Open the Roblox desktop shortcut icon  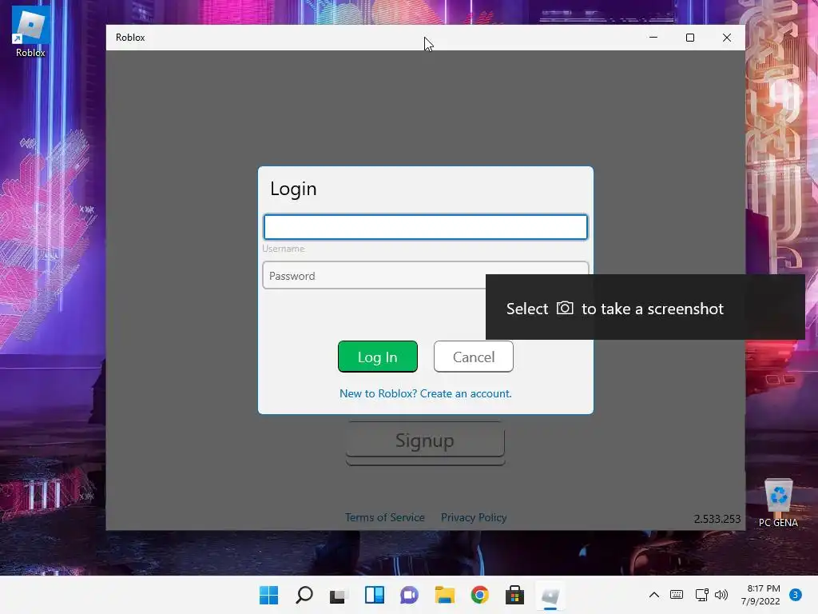tap(30, 31)
